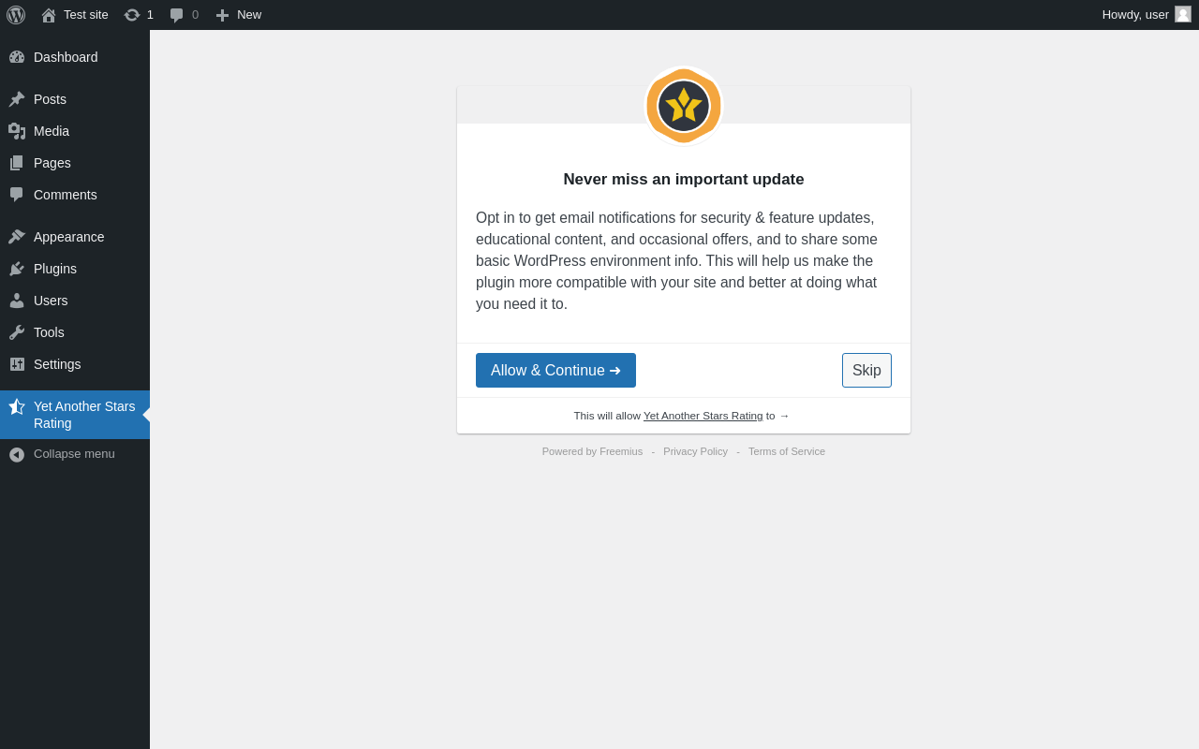Click the Dashboard gauge icon

coord(17,57)
